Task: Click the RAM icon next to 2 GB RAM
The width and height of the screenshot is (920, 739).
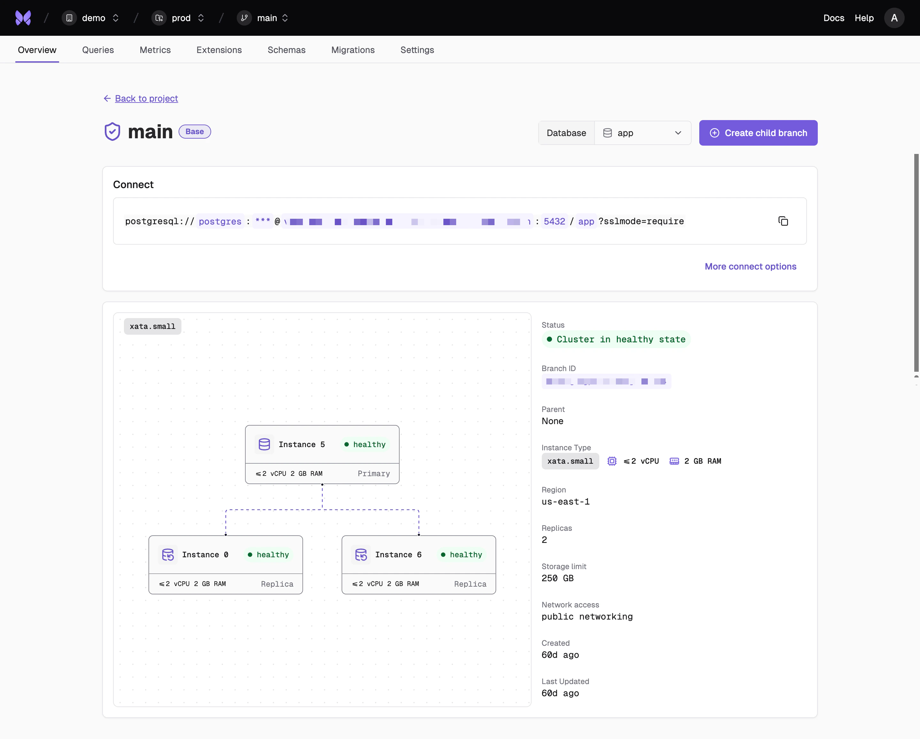Action: tap(674, 461)
